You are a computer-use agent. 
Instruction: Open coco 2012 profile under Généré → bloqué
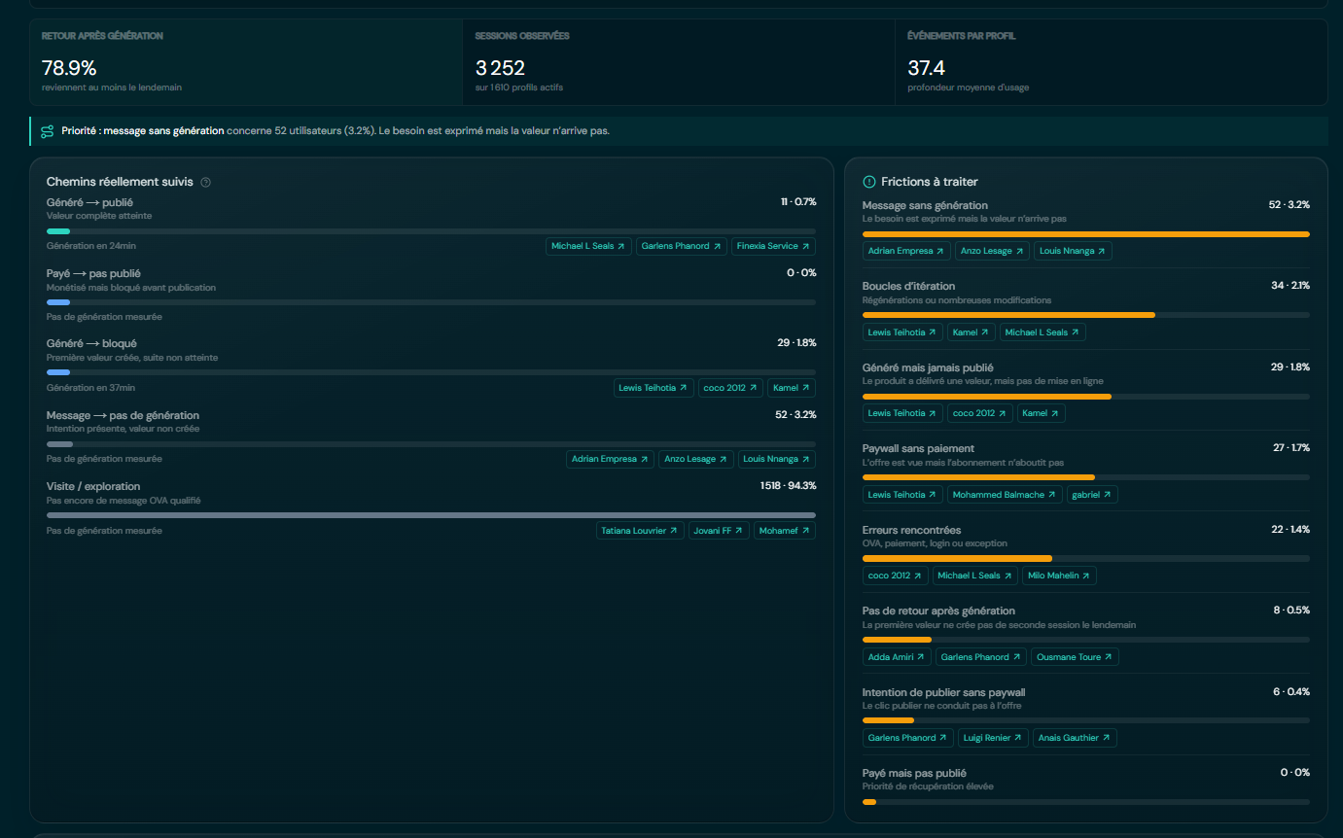point(730,388)
